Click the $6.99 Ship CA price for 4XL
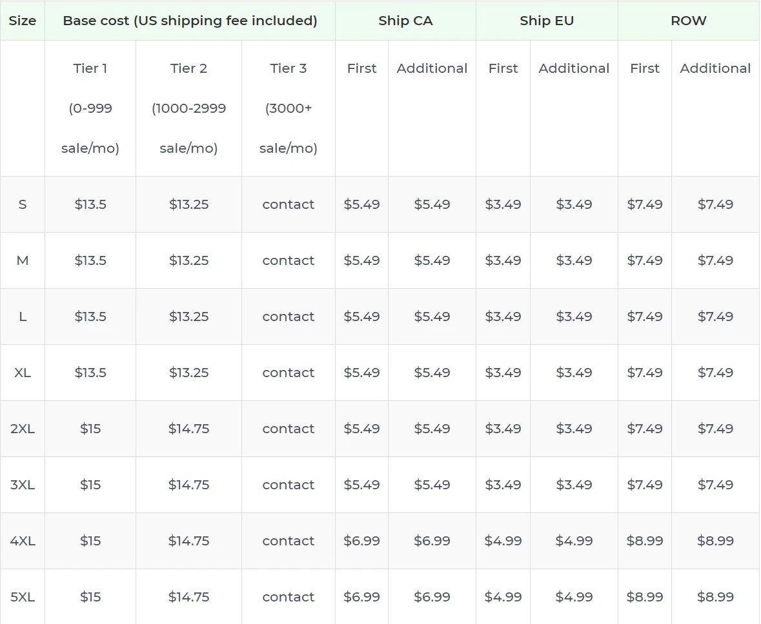Image resolution: width=761 pixels, height=624 pixels. point(361,541)
